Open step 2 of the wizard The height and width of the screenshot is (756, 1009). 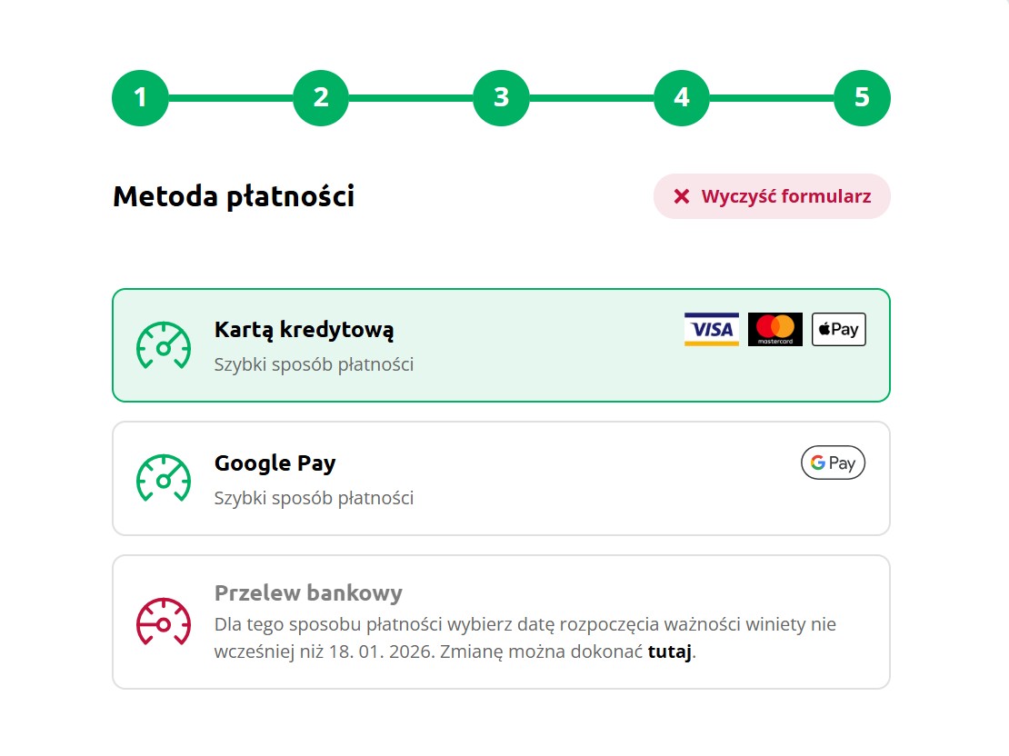tap(320, 97)
